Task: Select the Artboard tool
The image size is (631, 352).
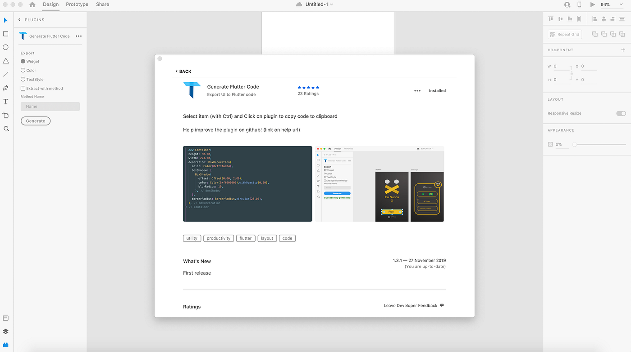Action: click(5, 115)
